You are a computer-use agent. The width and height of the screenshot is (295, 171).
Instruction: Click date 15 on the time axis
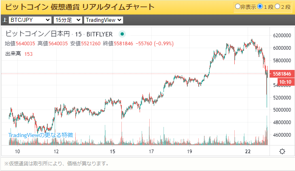point(112,152)
